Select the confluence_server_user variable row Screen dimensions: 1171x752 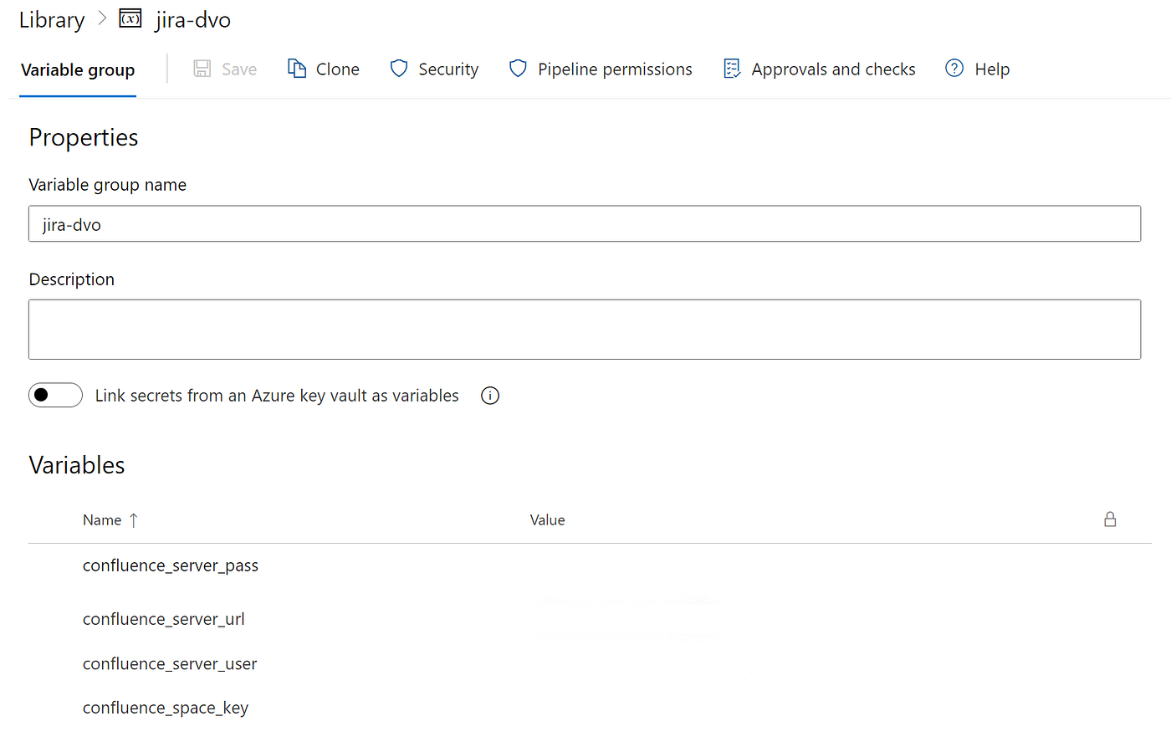coord(590,664)
